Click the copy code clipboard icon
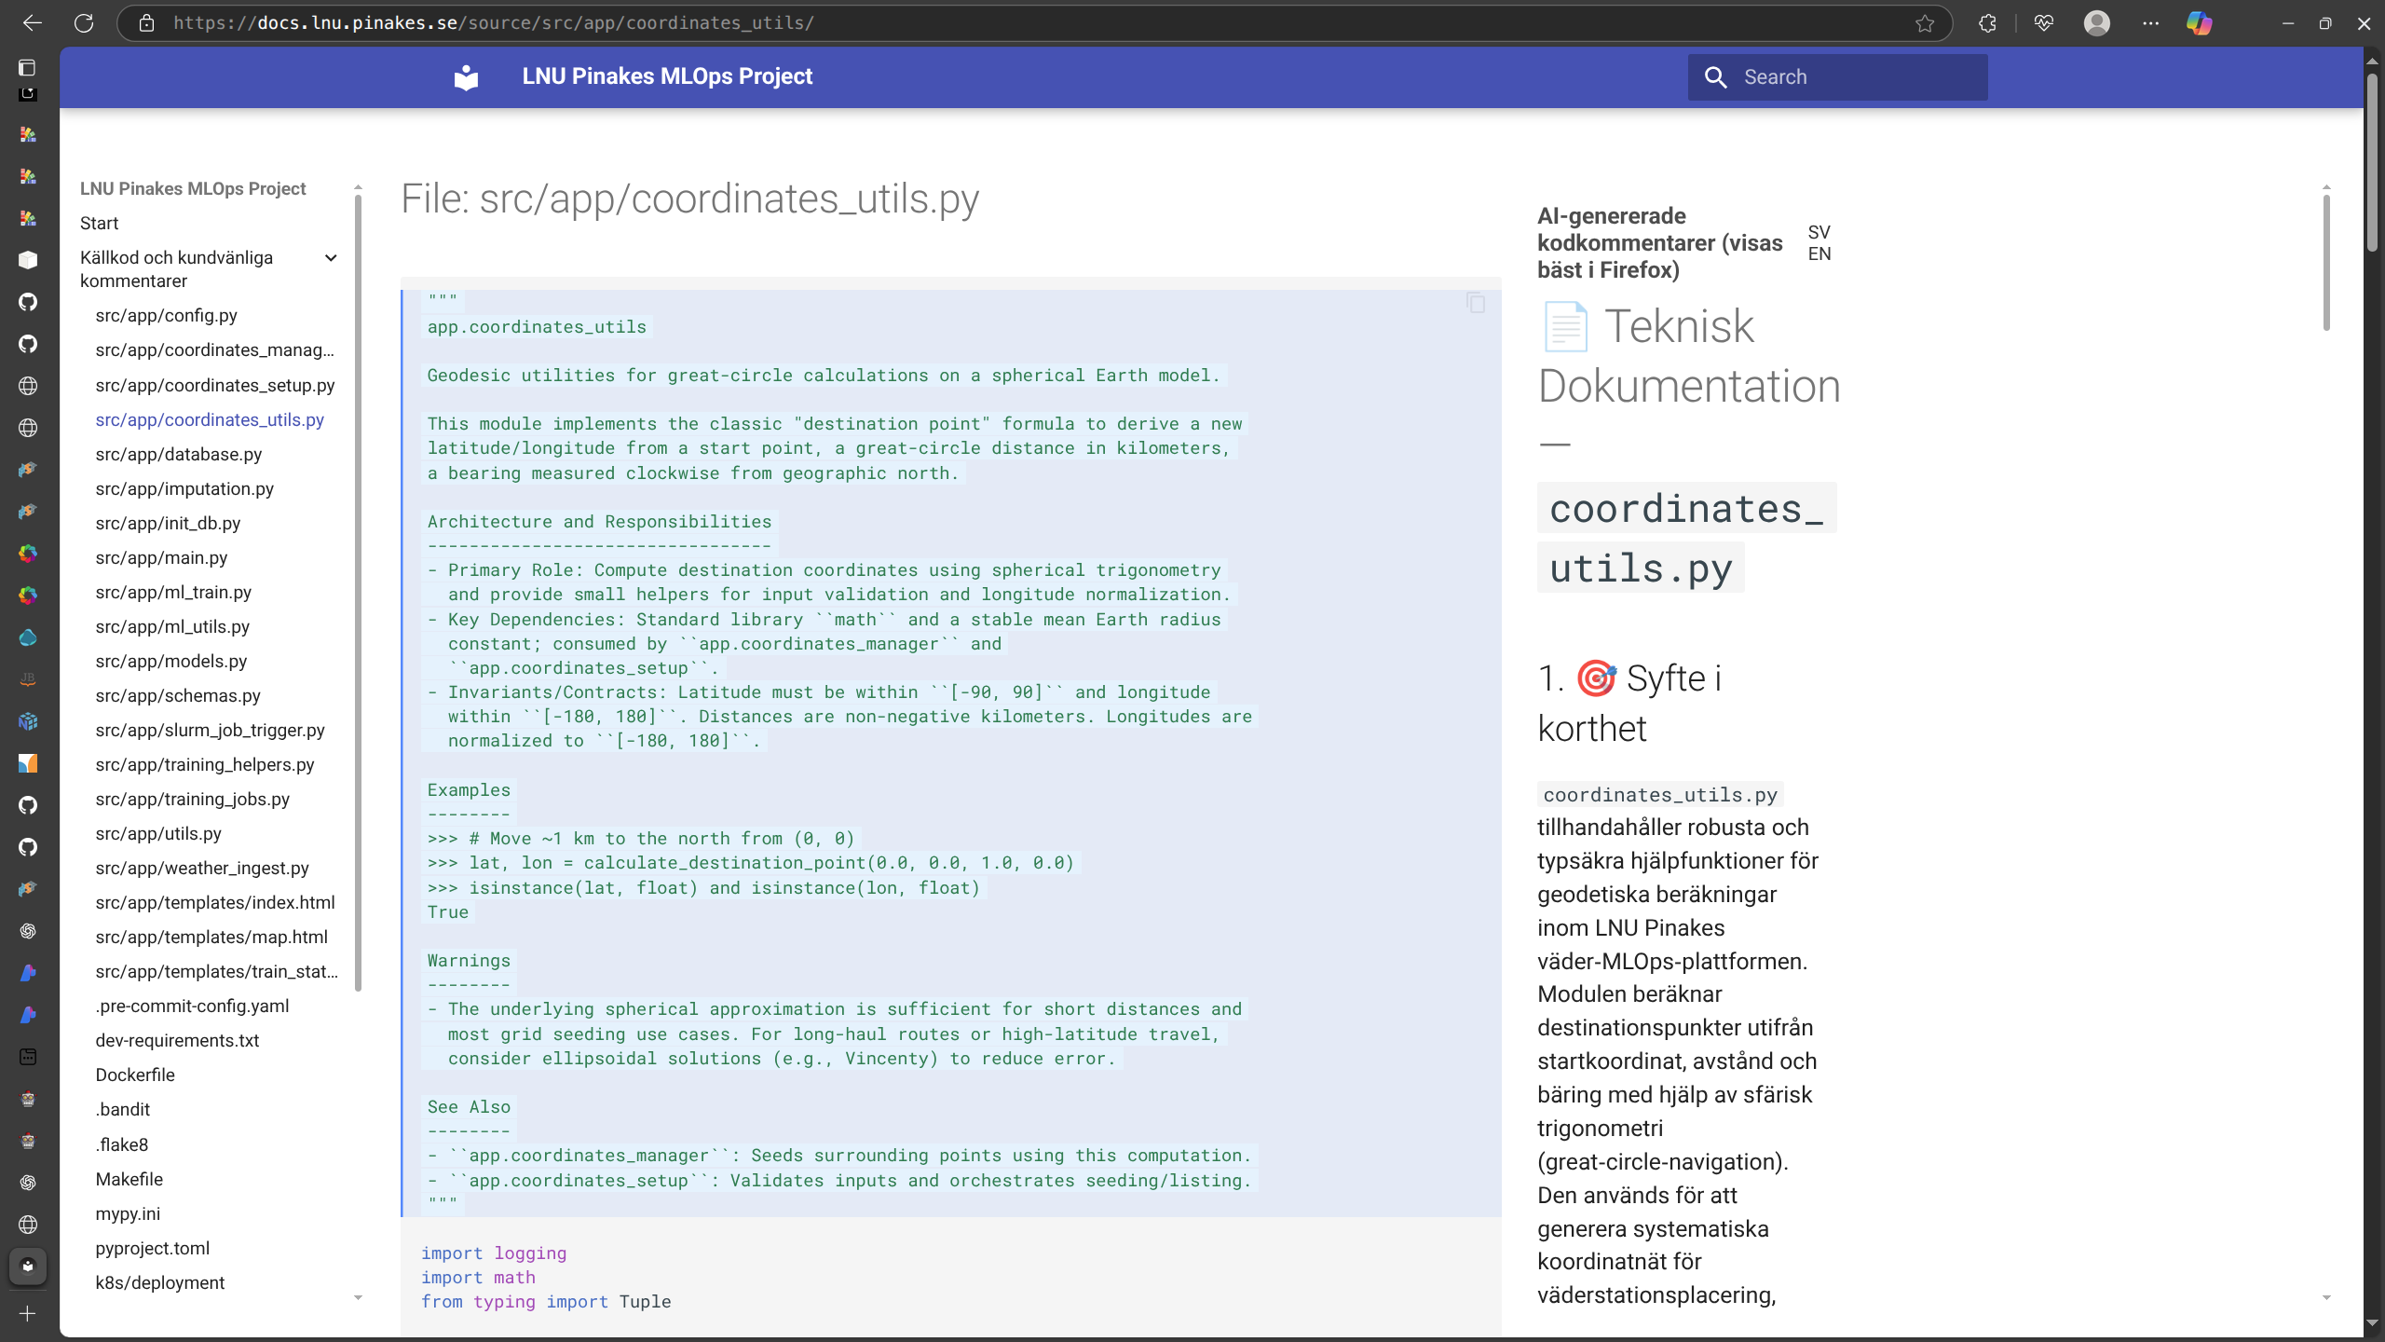 pos(1476,303)
